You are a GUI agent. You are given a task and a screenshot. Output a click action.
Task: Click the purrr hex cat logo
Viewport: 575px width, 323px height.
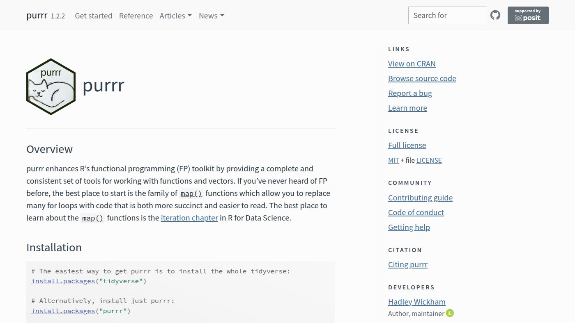pos(51,86)
